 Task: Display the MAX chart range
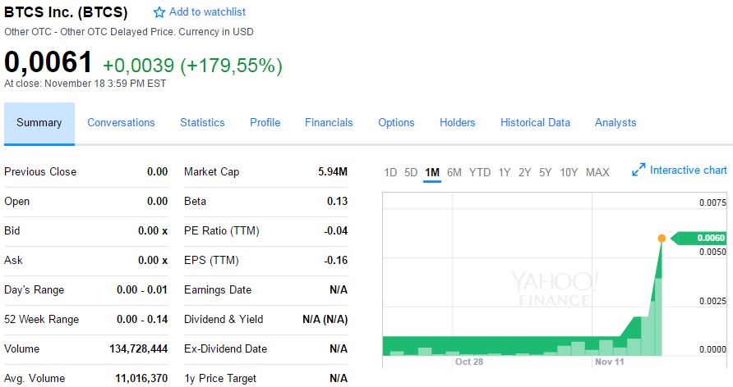tap(597, 172)
